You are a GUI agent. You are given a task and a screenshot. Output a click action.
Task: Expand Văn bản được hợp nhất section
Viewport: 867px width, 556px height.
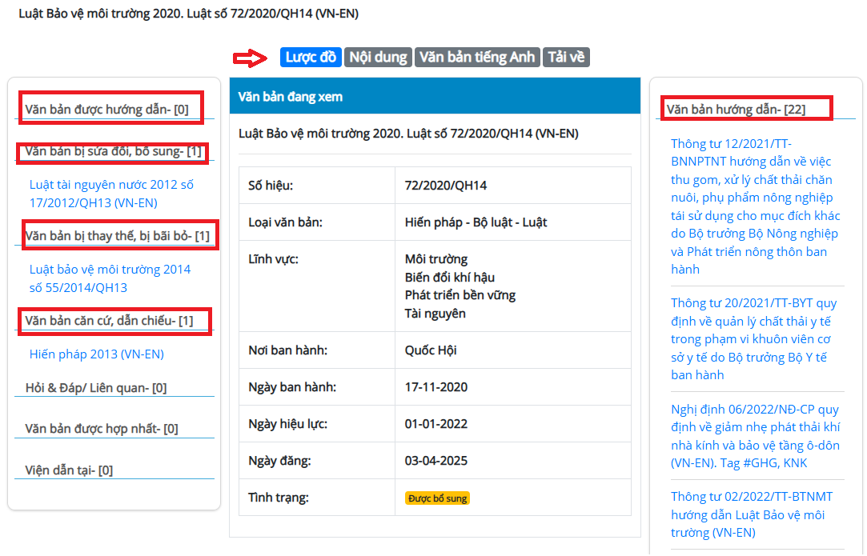pyautogui.click(x=101, y=429)
